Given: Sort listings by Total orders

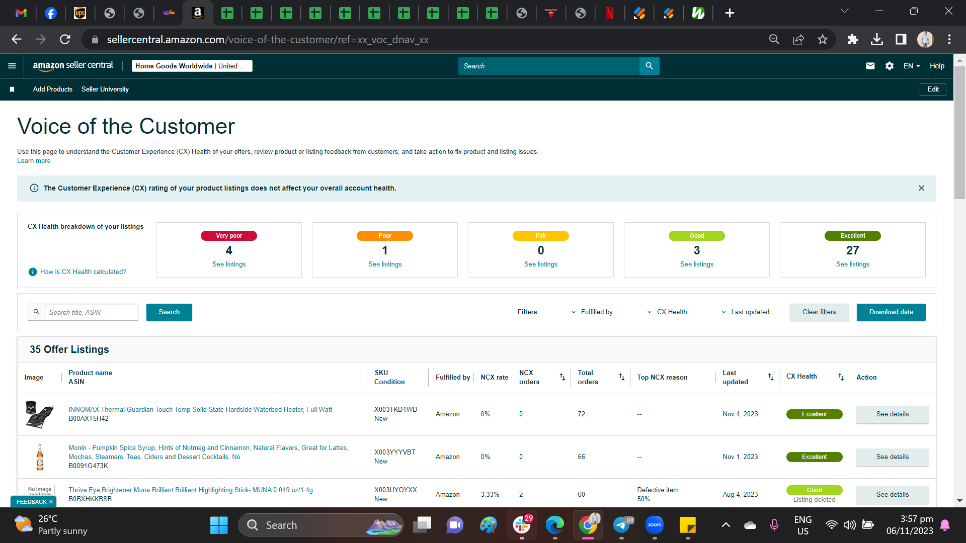Looking at the screenshot, I should coord(622,377).
